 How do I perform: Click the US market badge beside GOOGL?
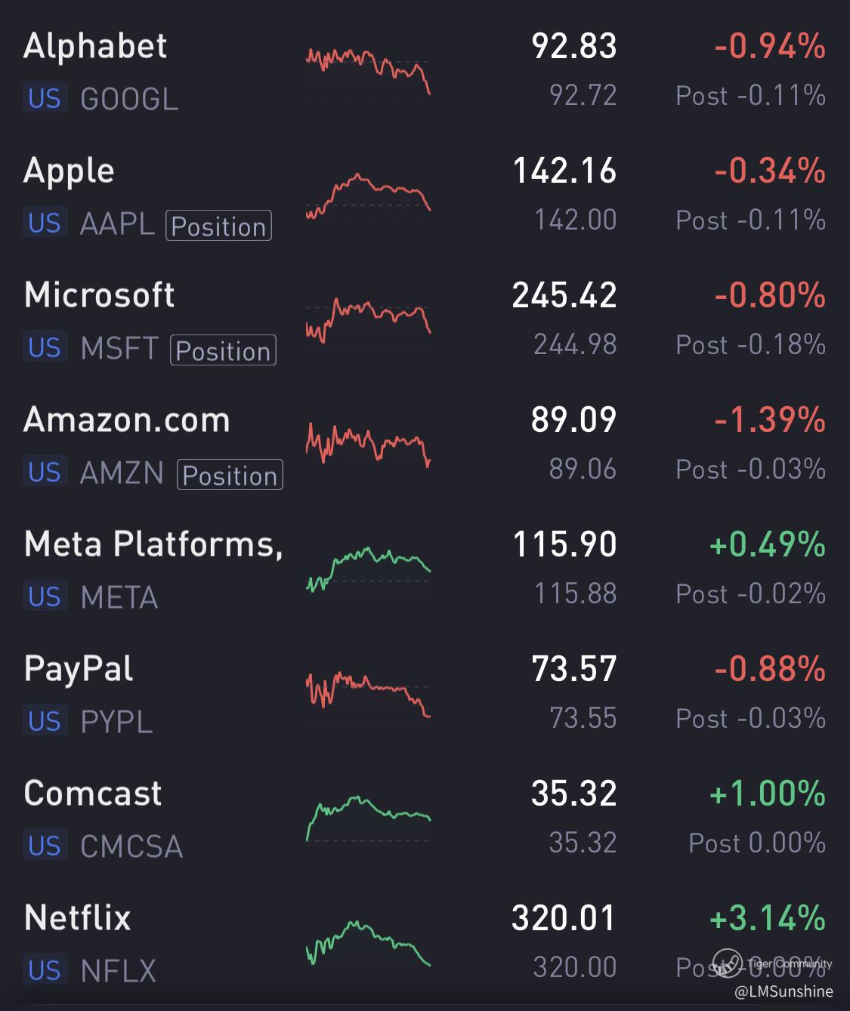tap(45, 98)
